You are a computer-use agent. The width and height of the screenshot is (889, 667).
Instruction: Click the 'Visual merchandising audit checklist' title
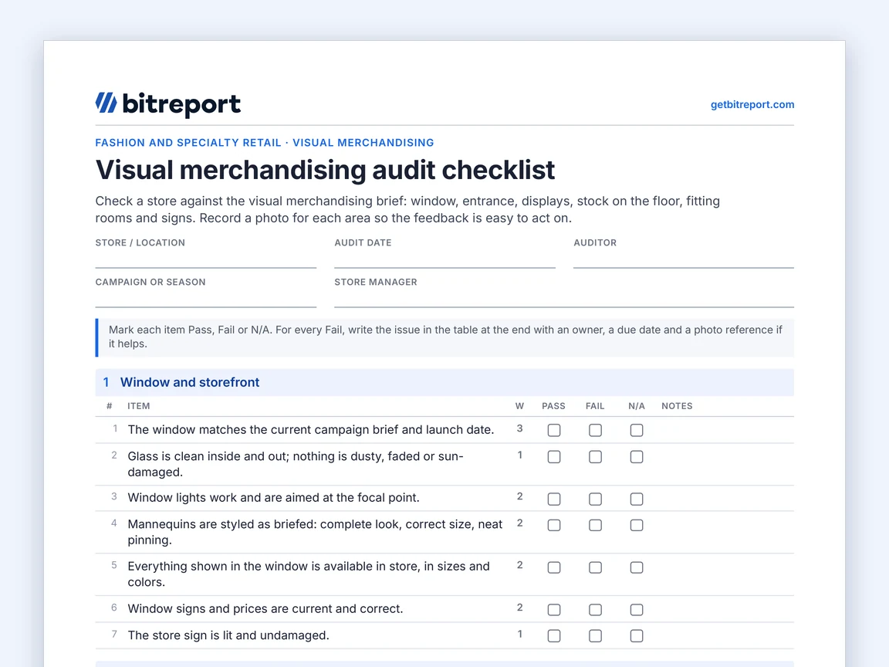(325, 170)
